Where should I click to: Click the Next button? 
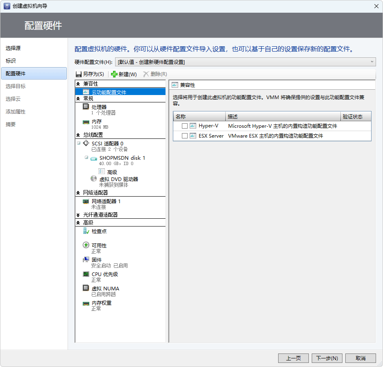click(326, 358)
